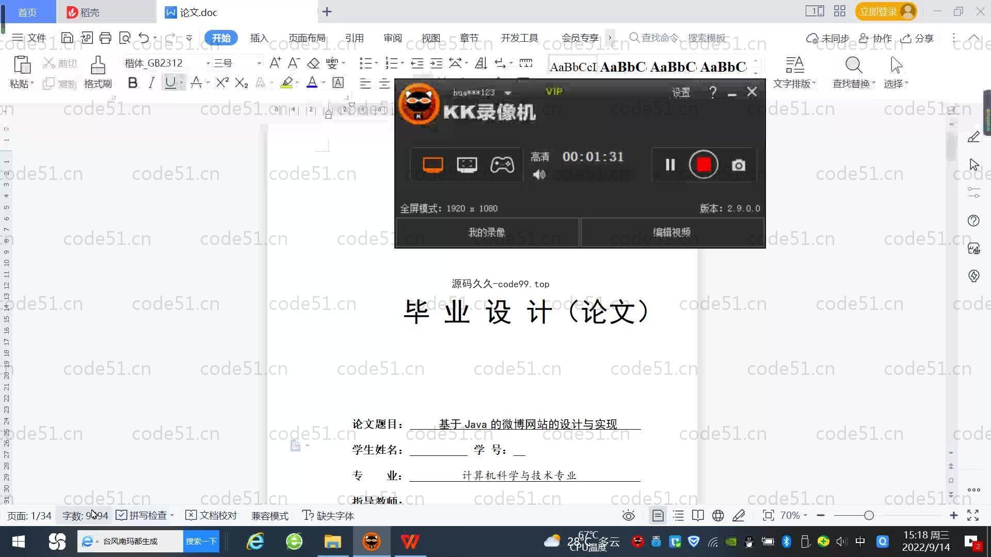The image size is (991, 557).
Task: Undo the last action
Action: [143, 38]
